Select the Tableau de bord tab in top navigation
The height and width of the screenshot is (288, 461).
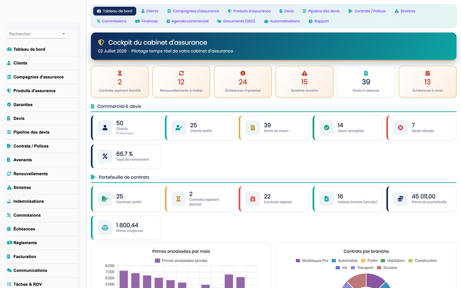point(114,11)
